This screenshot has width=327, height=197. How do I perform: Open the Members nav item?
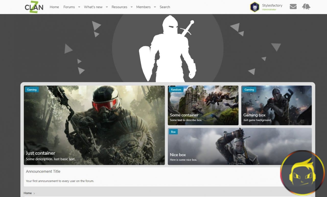tap(144, 7)
